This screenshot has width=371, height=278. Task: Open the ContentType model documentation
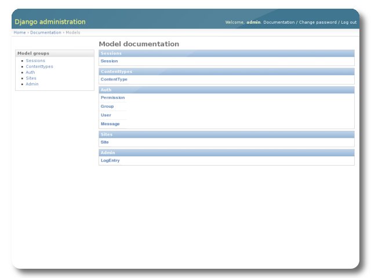coord(114,79)
